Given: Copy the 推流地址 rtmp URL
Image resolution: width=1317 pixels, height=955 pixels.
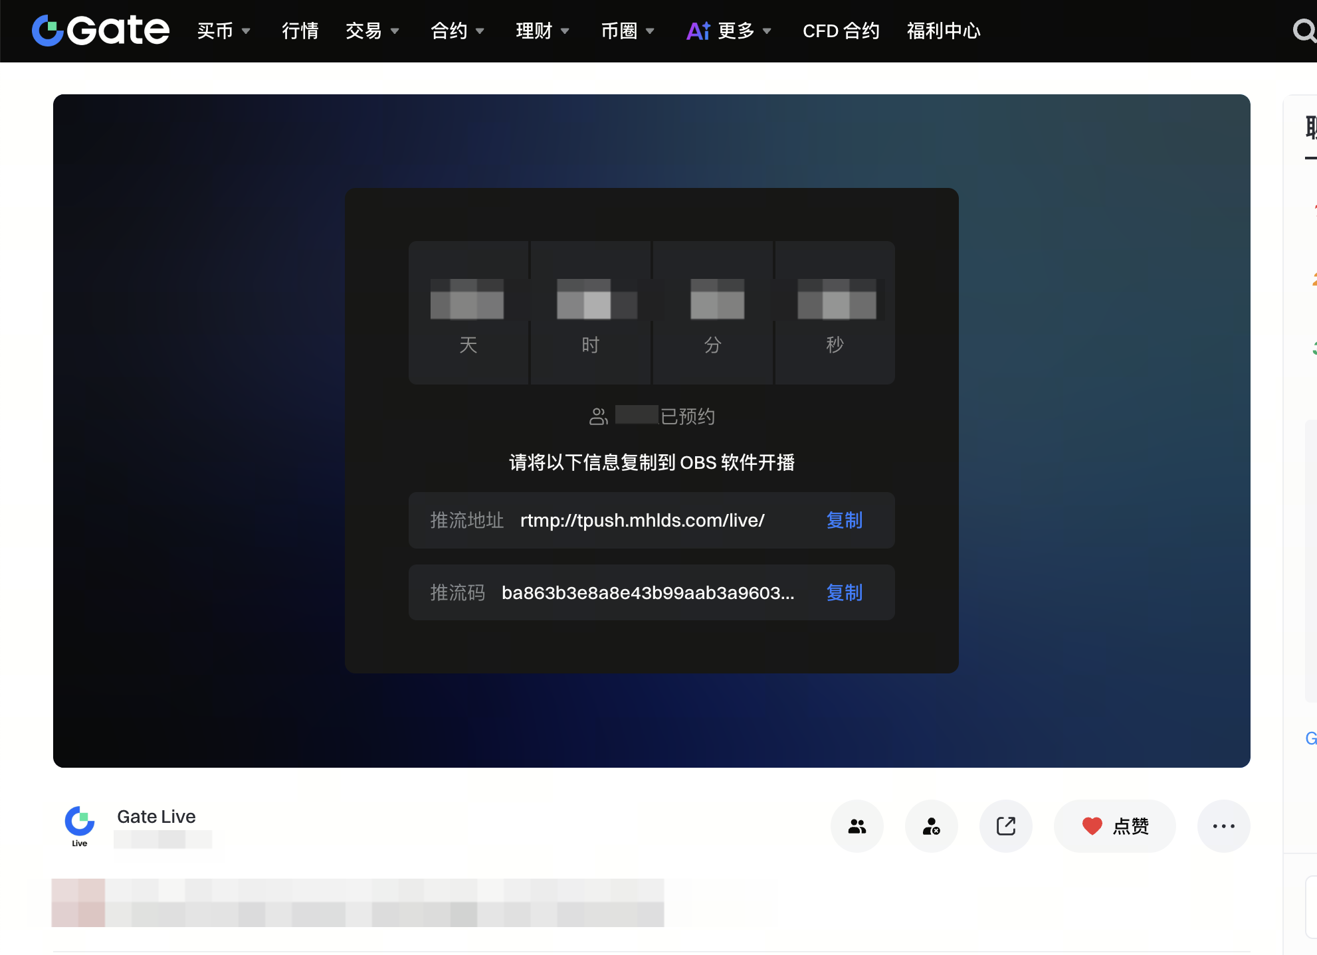Looking at the screenshot, I should click(x=845, y=520).
